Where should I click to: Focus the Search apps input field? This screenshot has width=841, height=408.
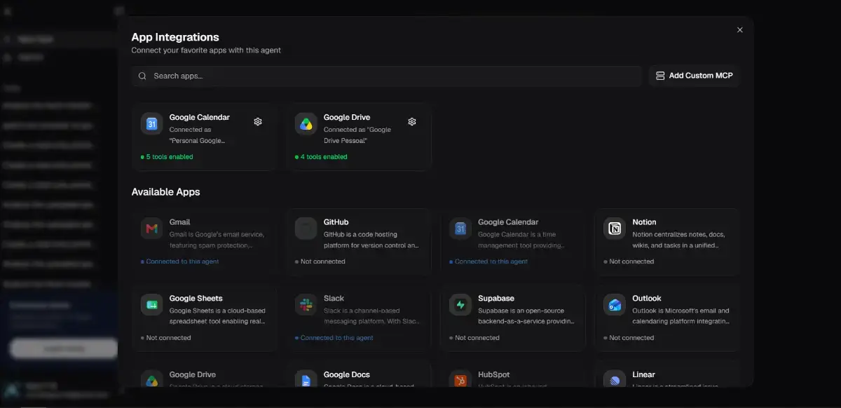pos(387,76)
